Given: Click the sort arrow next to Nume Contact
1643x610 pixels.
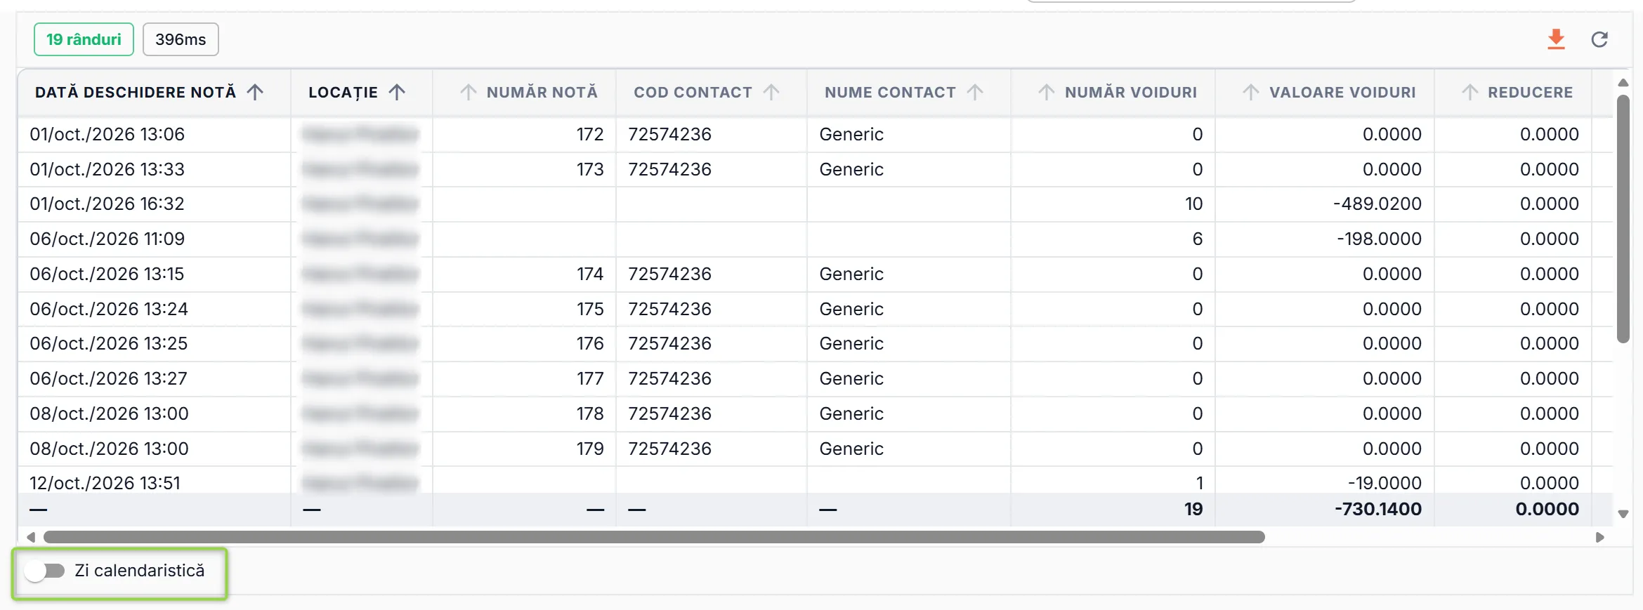Looking at the screenshot, I should [975, 92].
